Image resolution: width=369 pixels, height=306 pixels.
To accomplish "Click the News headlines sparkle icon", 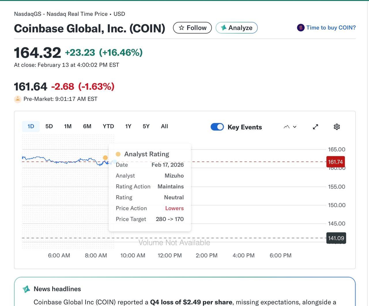I will pyautogui.click(x=27, y=289).
